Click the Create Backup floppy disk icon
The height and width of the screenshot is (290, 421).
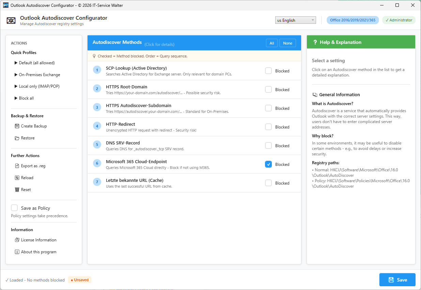(x=17, y=126)
